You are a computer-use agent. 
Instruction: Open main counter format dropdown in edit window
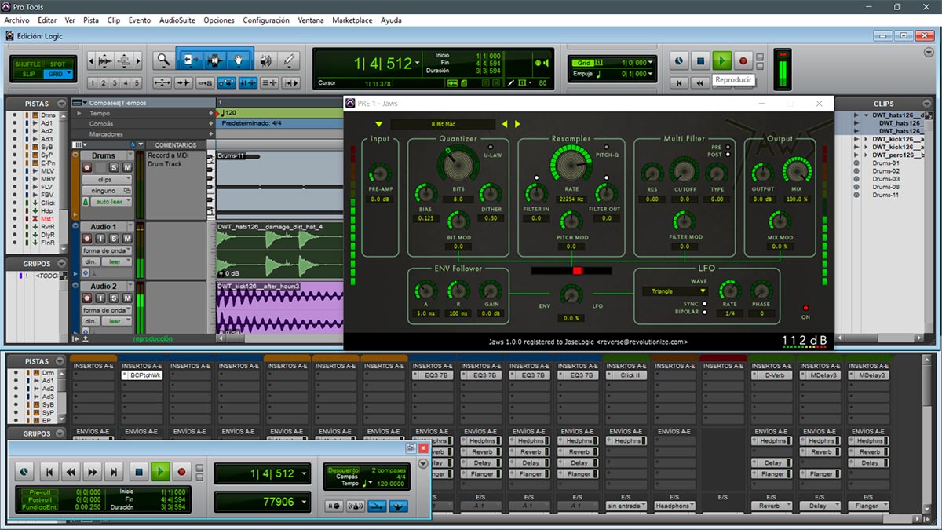coord(418,63)
